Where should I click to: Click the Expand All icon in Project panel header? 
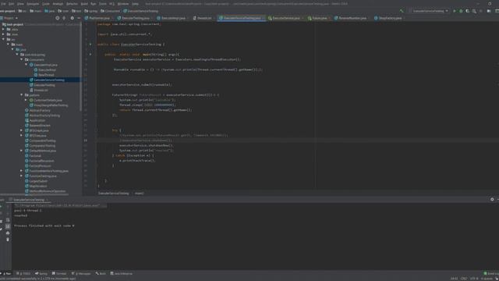[x=64, y=18]
